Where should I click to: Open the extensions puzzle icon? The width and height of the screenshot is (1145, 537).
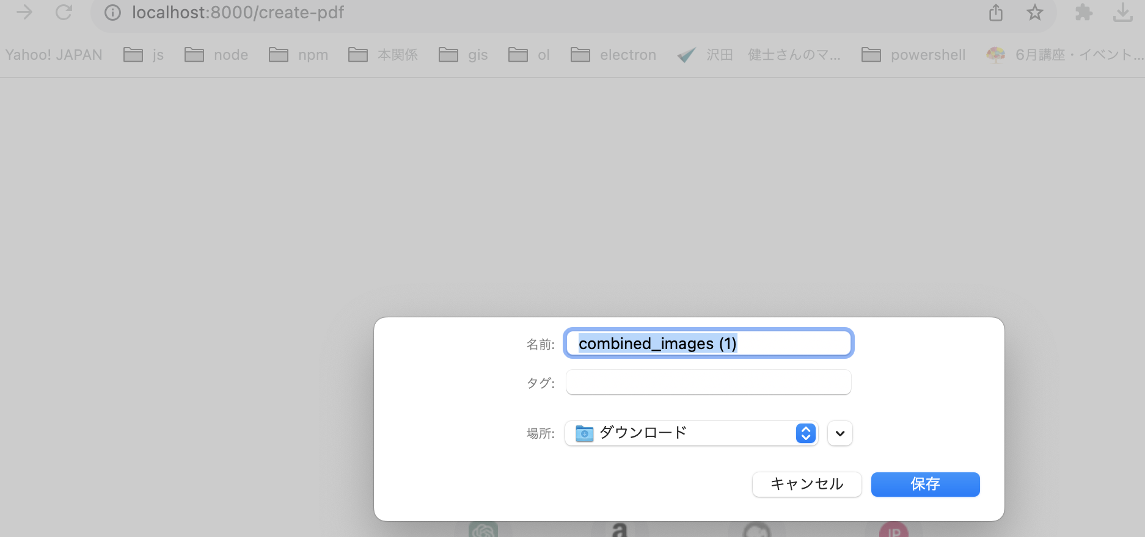point(1083,12)
